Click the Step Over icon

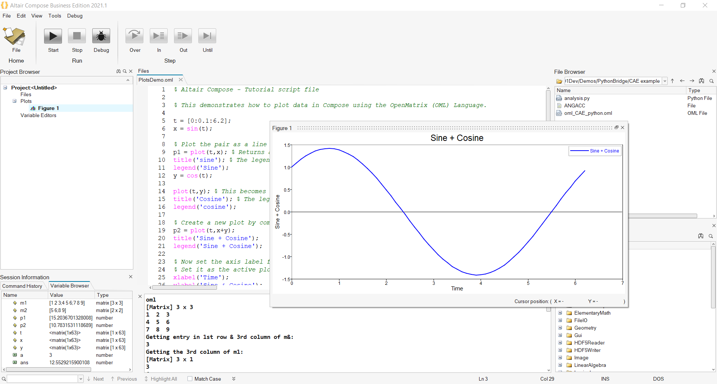pyautogui.click(x=134, y=35)
